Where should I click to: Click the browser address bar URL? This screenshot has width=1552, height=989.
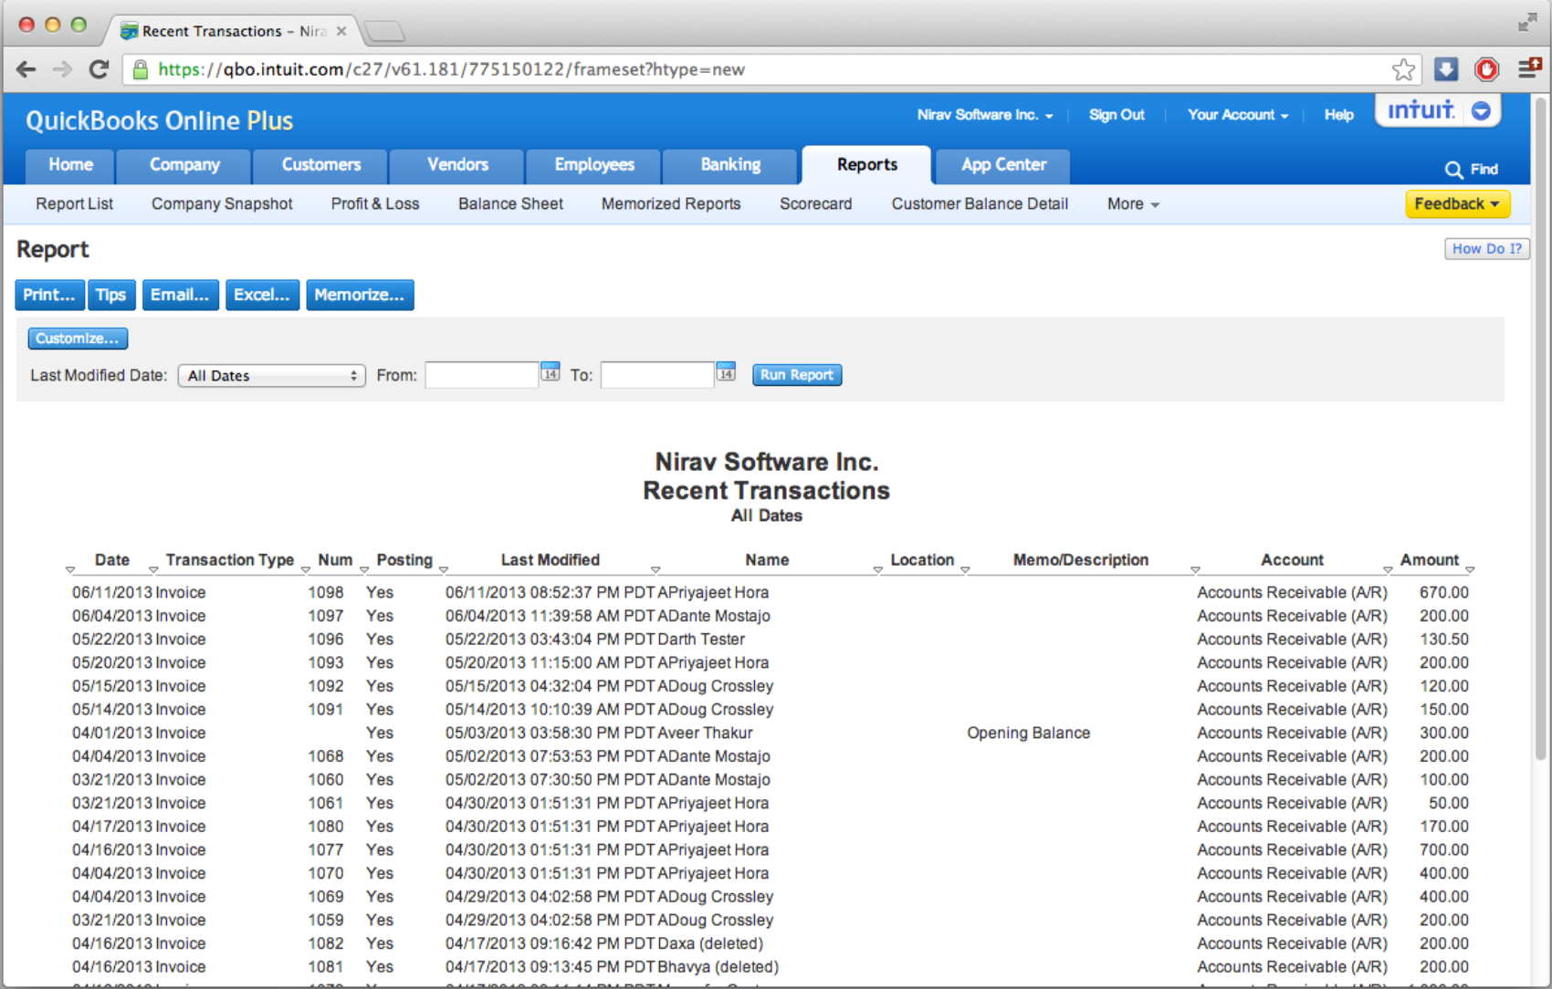[x=452, y=69]
